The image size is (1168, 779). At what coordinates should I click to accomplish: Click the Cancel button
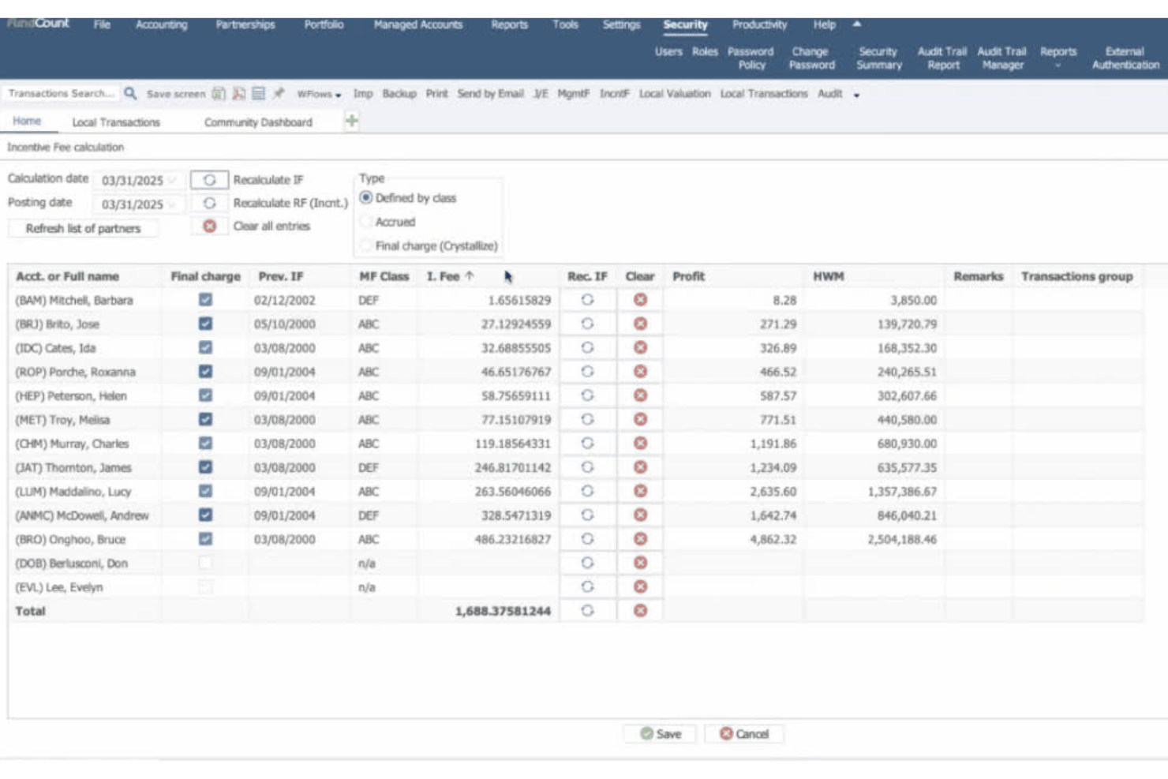[x=744, y=733]
